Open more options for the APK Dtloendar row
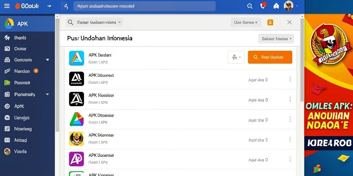 (x=290, y=119)
